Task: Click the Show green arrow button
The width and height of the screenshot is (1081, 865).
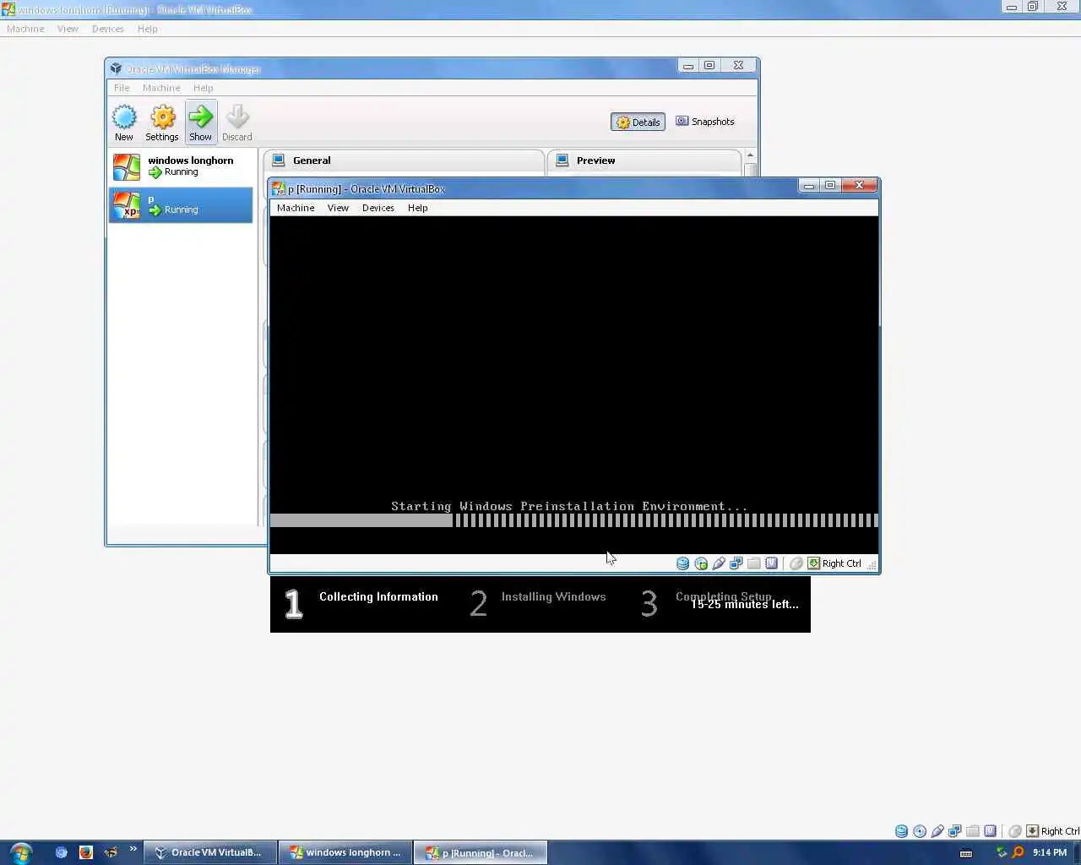Action: pos(201,122)
